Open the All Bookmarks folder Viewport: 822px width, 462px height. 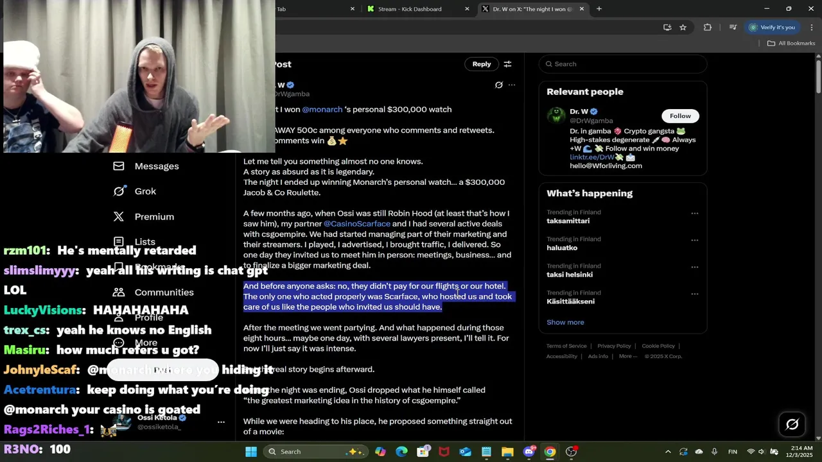(791, 43)
